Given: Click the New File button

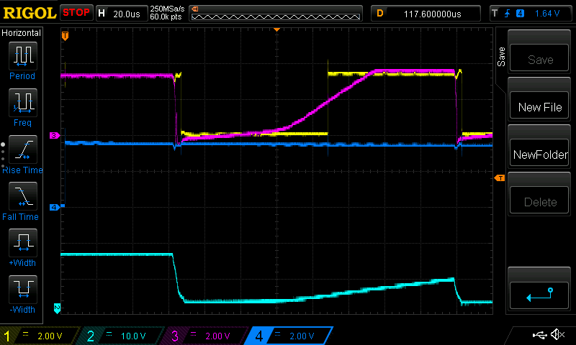Looking at the screenshot, I should click(539, 106).
